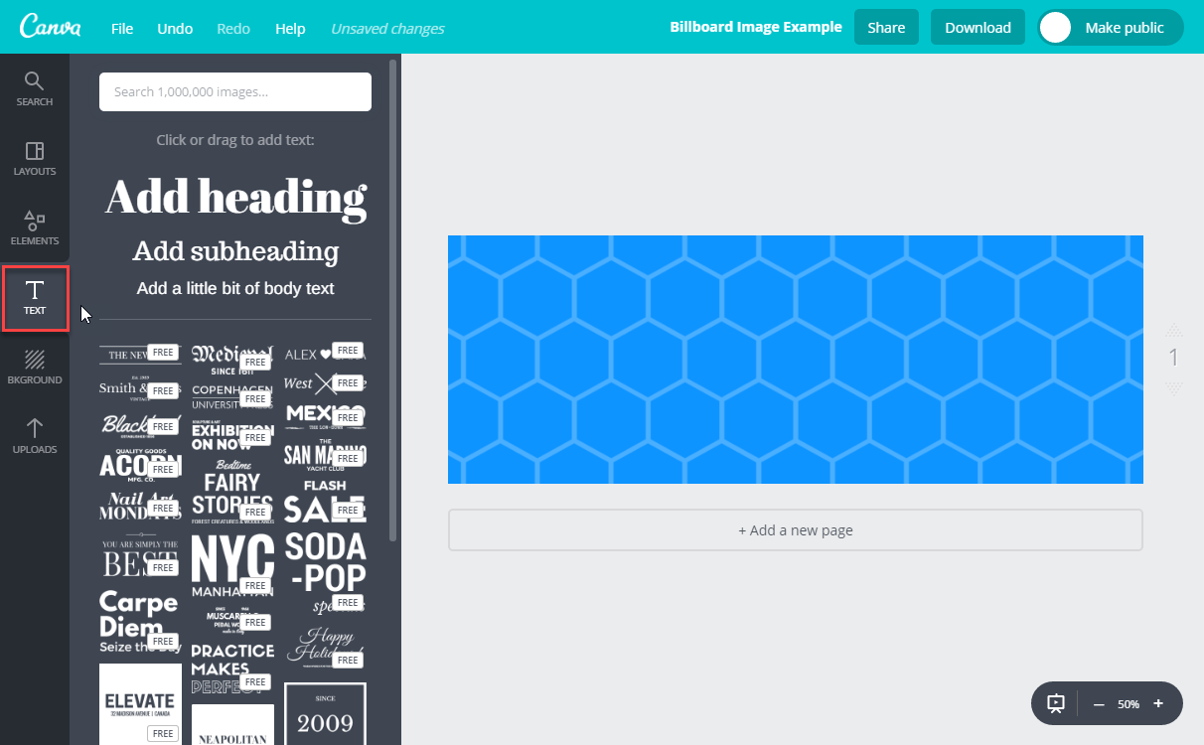Open the Help menu
The image size is (1204, 745).
290,28
